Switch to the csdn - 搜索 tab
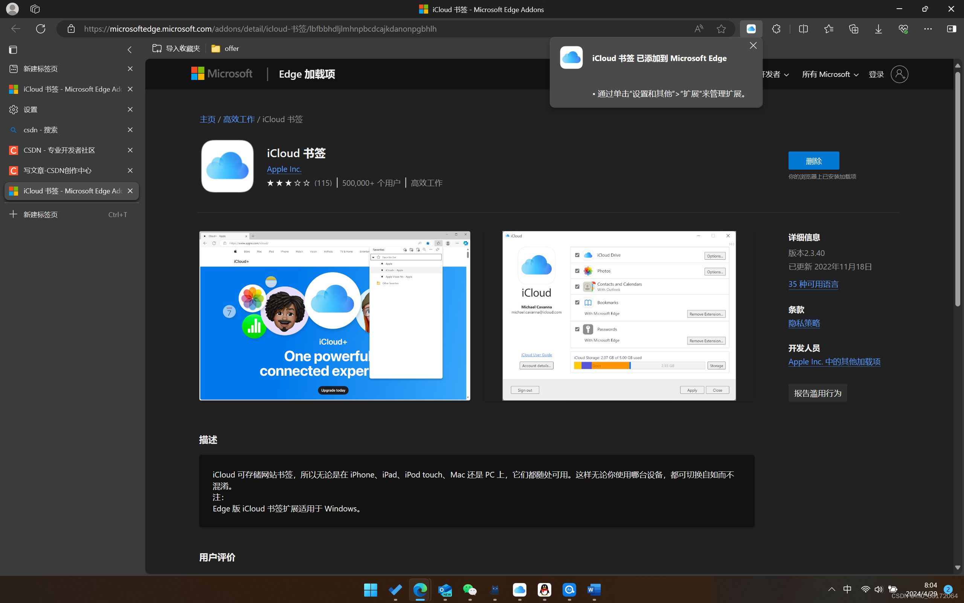The image size is (964, 603). pyautogui.click(x=72, y=130)
